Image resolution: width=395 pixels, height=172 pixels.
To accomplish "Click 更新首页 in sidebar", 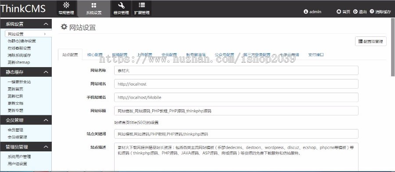I will click(x=15, y=89).
